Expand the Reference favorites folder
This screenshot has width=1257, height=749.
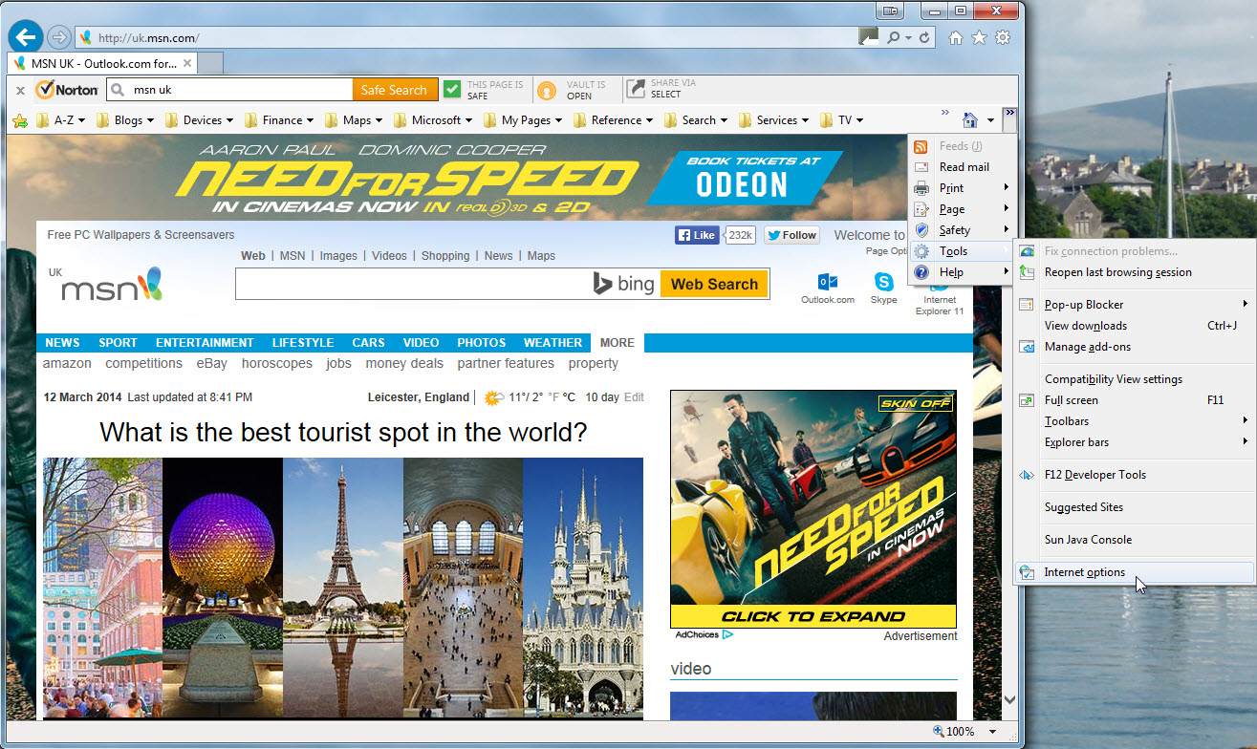(x=614, y=120)
